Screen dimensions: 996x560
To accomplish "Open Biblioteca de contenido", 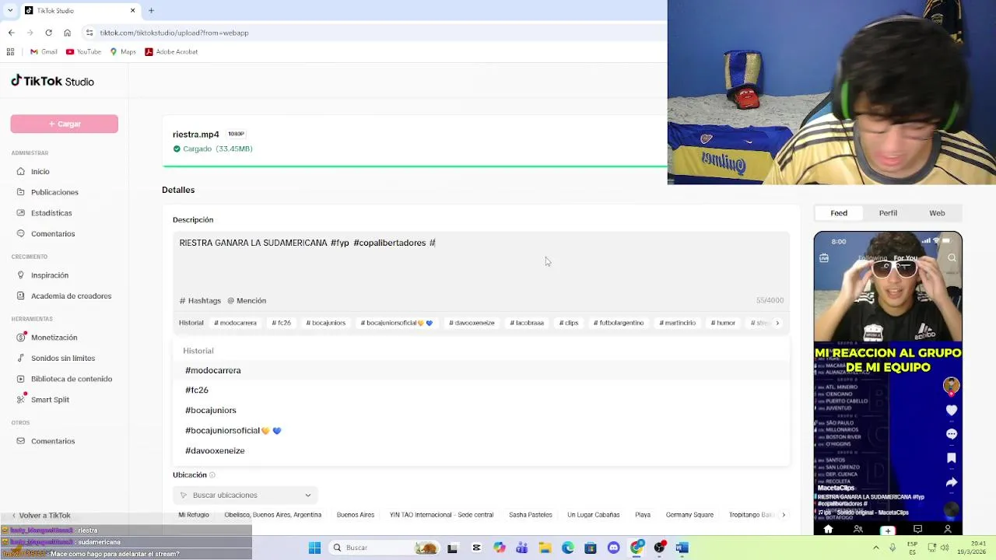I will tap(72, 379).
